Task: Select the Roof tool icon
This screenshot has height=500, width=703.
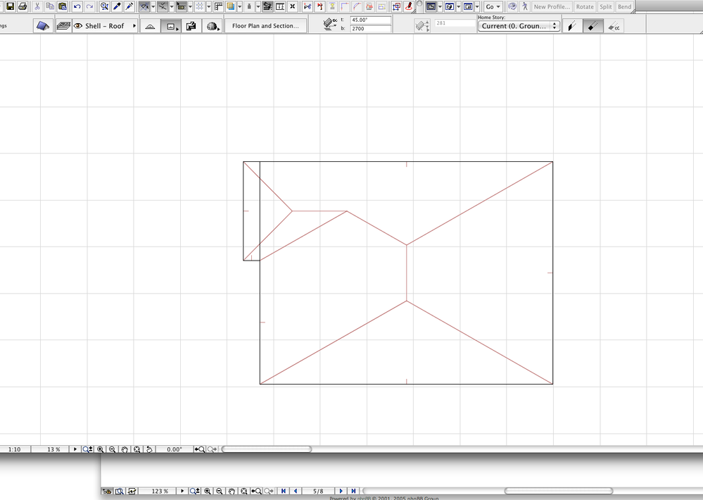Action: 44,25
